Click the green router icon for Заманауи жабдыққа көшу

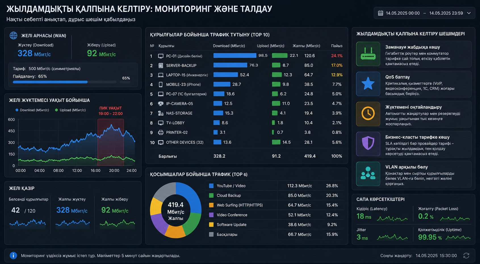tap(368, 54)
